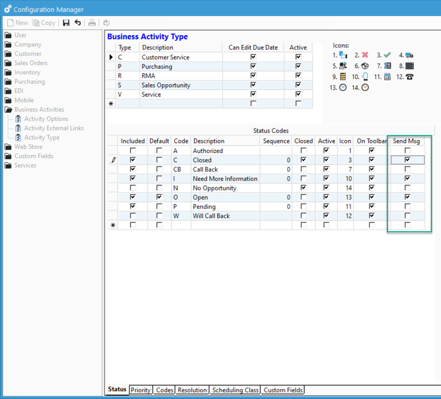Click the calendar icon numbered 11
This screenshot has height=399, width=441.
(387, 77)
